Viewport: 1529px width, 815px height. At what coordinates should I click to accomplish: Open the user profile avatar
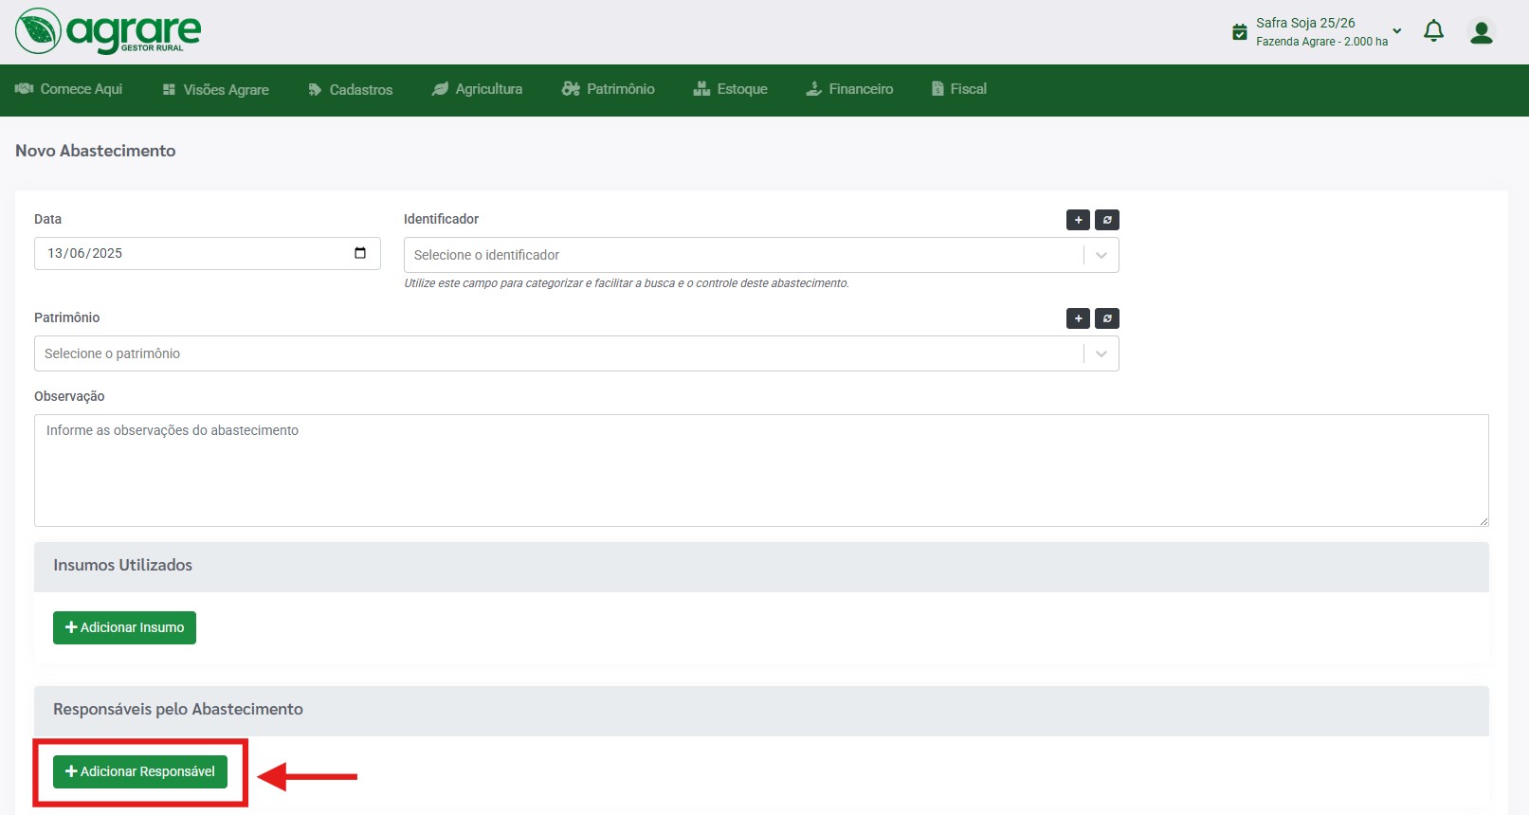pos(1481,32)
